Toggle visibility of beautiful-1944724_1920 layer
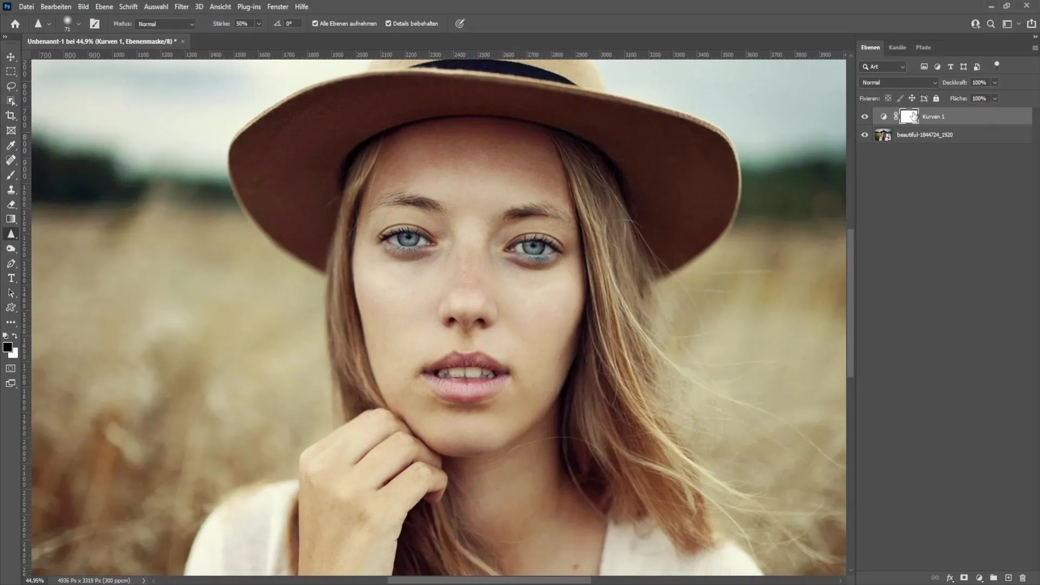This screenshot has height=585, width=1040. (x=864, y=135)
